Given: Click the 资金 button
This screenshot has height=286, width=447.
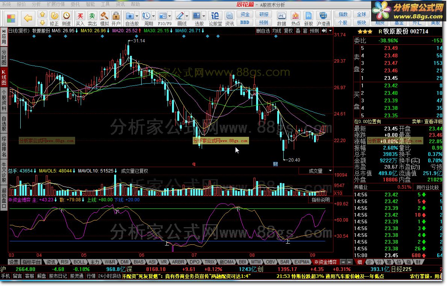Looking at the screenshot, I should (245, 15).
